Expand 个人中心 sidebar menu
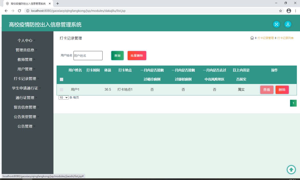This screenshot has width=300, height=180. click(x=25, y=40)
